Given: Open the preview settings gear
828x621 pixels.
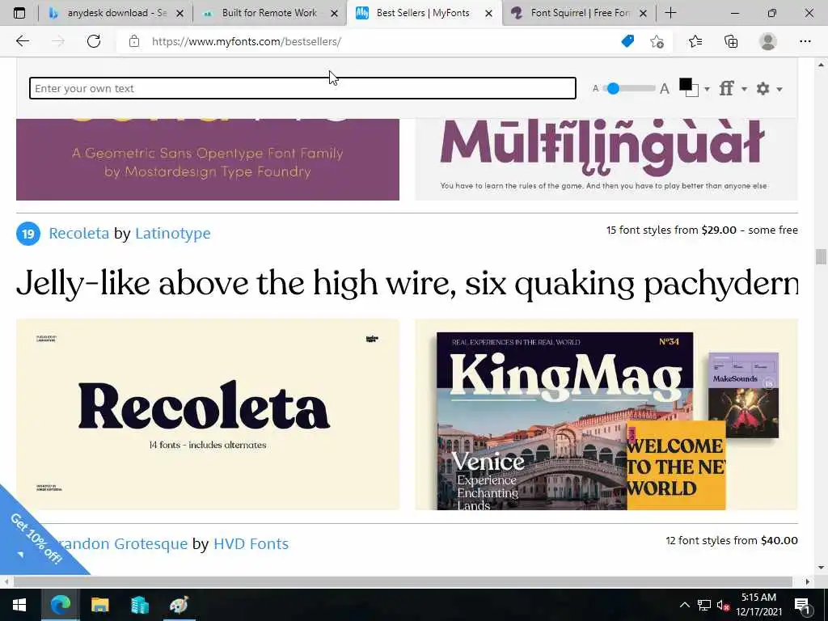Looking at the screenshot, I should point(763,88).
